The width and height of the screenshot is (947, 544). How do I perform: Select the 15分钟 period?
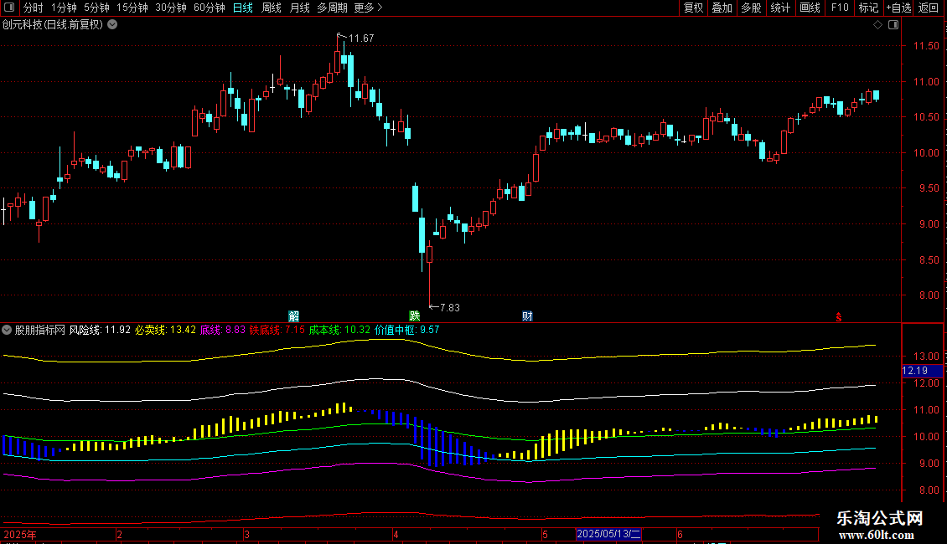click(132, 8)
